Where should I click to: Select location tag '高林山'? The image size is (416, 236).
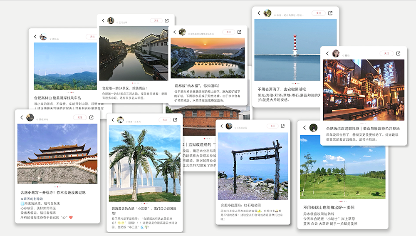point(55,39)
